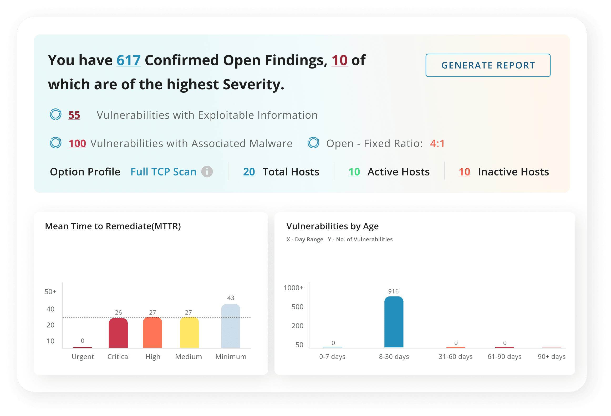Image resolution: width=611 pixels, height=416 pixels.
Task: Click the Vulnerabilities with Associated Malware text
Action: pyautogui.click(x=191, y=144)
